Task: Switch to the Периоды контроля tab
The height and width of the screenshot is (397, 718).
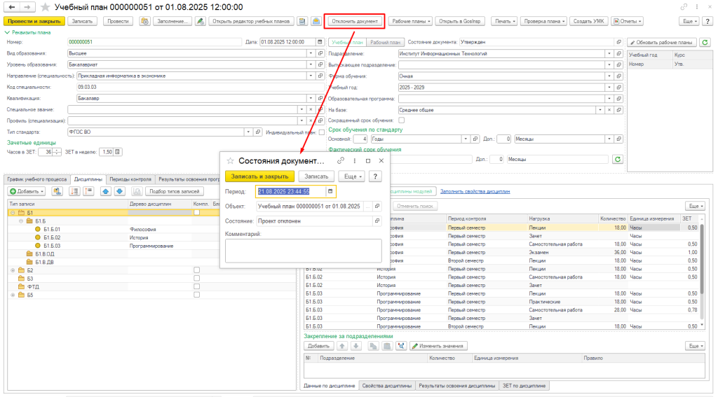Action: [x=130, y=179]
